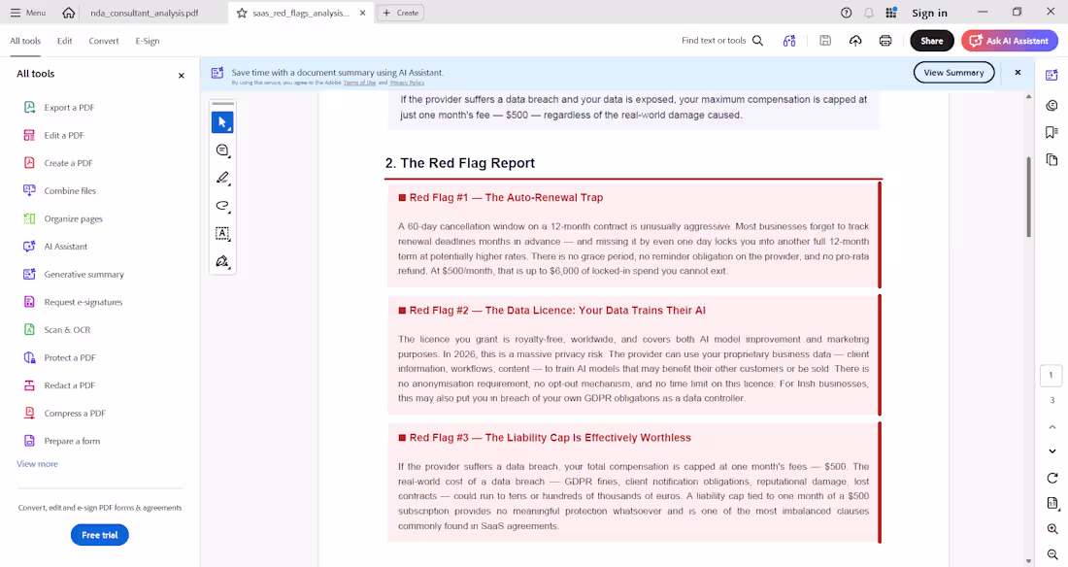Go to next page arrow

tap(1052, 451)
